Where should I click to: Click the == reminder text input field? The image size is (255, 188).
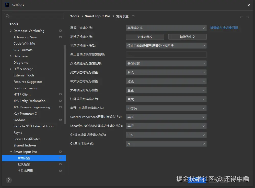(166, 55)
